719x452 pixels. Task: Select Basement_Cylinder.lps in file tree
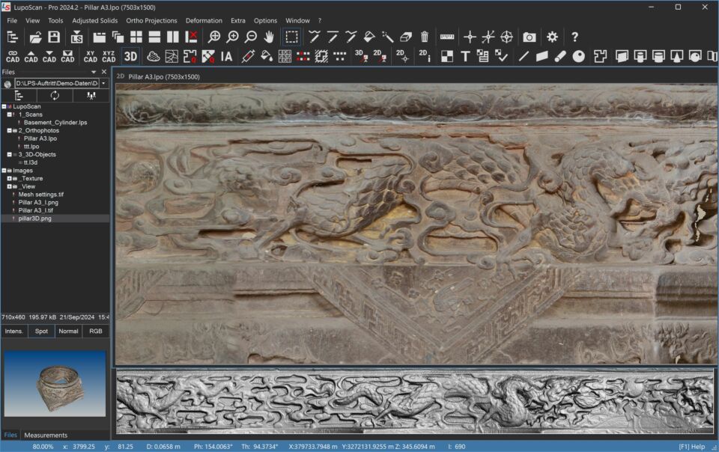click(x=55, y=122)
